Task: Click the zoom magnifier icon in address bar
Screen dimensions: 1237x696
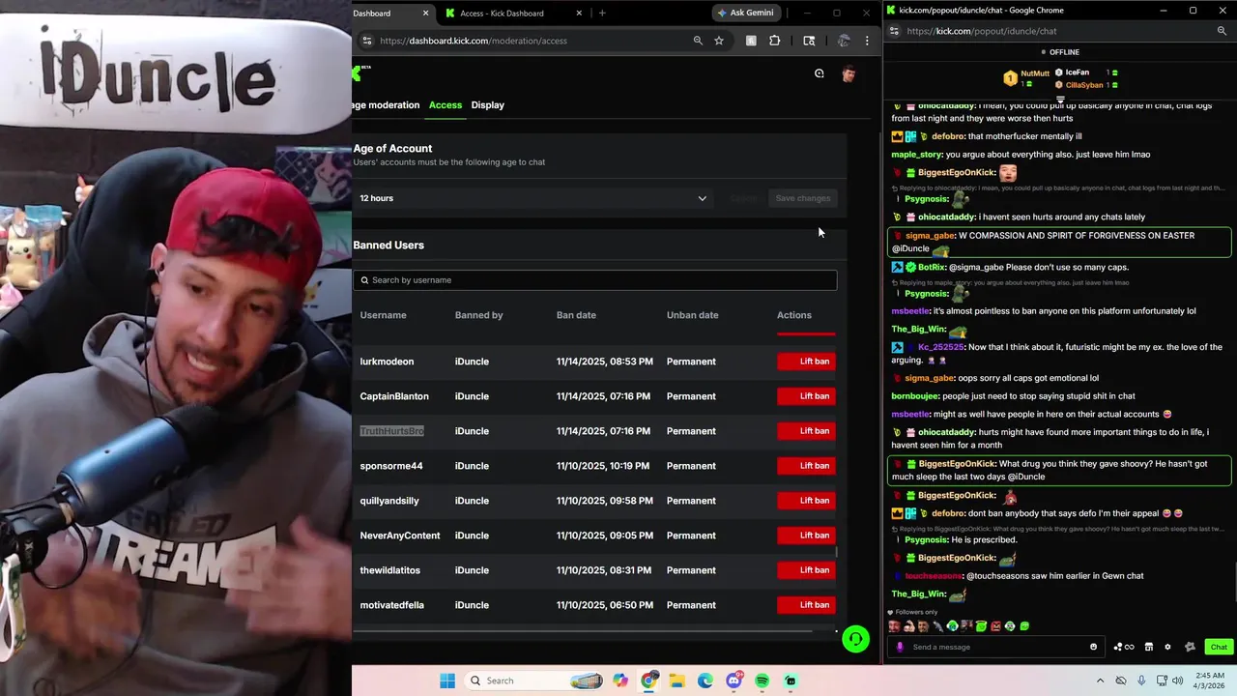Action: coord(698,41)
